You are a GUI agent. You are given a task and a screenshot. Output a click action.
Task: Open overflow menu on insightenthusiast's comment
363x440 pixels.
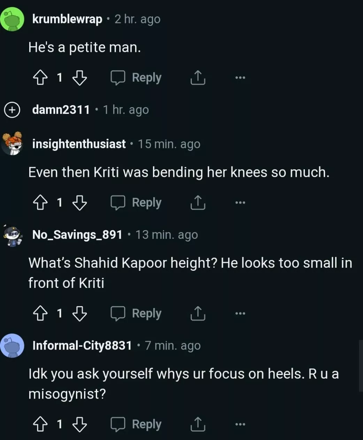point(240,203)
